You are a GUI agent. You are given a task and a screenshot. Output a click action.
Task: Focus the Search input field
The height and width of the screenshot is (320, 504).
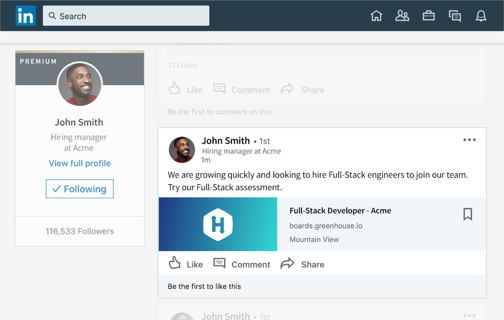coord(126,16)
